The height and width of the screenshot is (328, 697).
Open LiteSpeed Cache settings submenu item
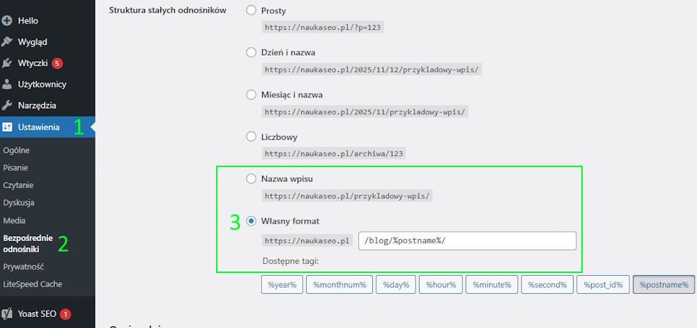[x=32, y=284]
